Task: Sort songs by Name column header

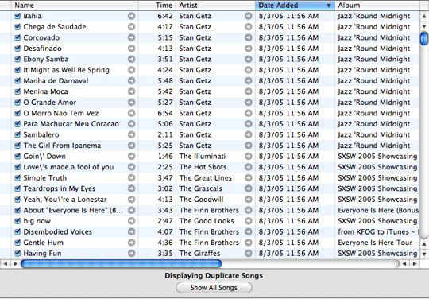Action: [75, 6]
